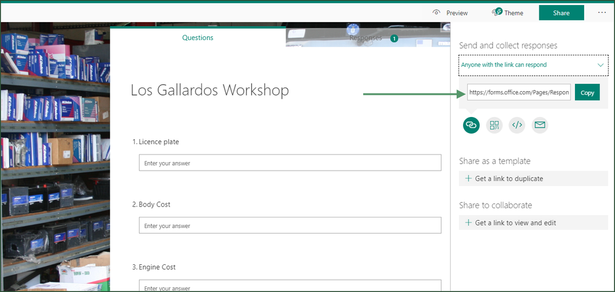The height and width of the screenshot is (292, 615).
Task: Click the Share as a template heading
Action: click(494, 161)
